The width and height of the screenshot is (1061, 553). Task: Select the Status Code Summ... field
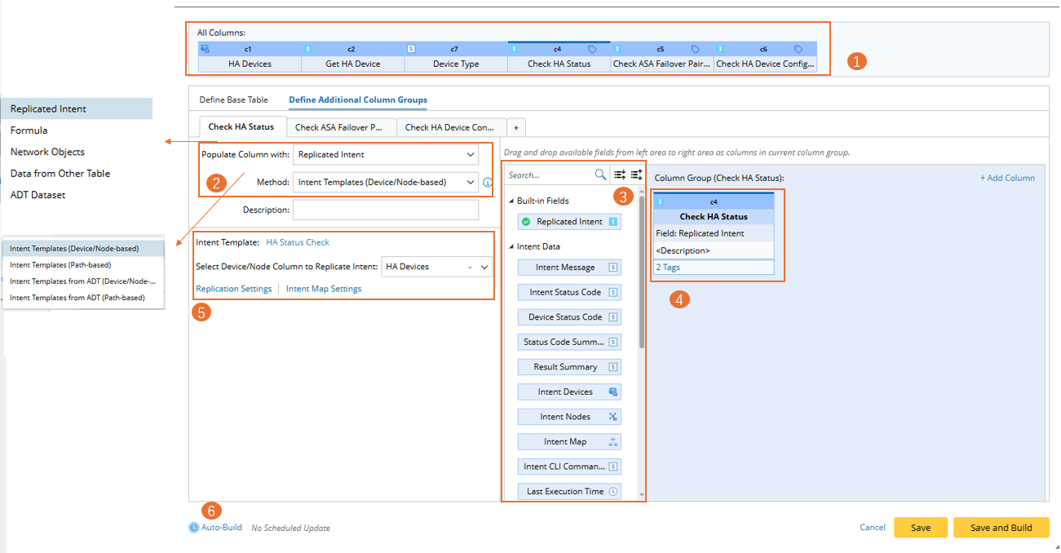[x=569, y=342]
